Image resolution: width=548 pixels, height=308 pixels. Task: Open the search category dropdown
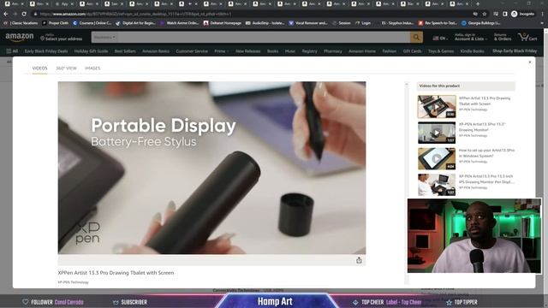[104, 38]
